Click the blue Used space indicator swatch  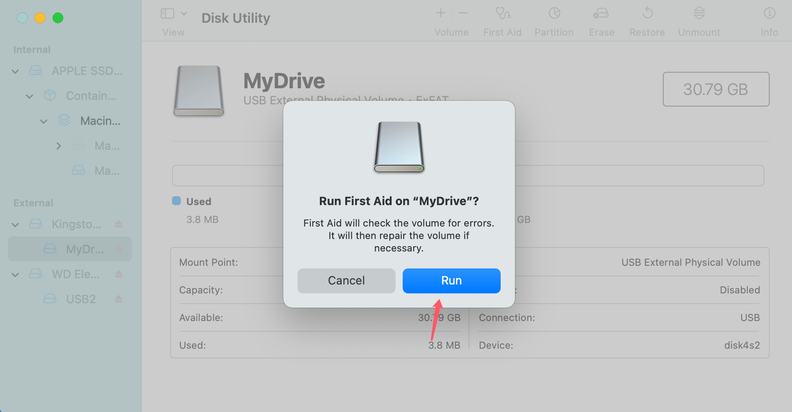click(176, 201)
